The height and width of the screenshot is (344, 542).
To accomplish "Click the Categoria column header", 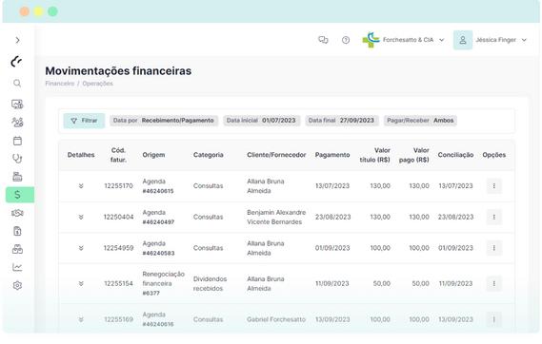I will tap(208, 155).
